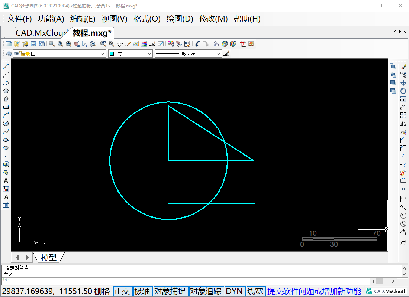Click the Pan hand icon
409x297 pixels.
pos(77,44)
